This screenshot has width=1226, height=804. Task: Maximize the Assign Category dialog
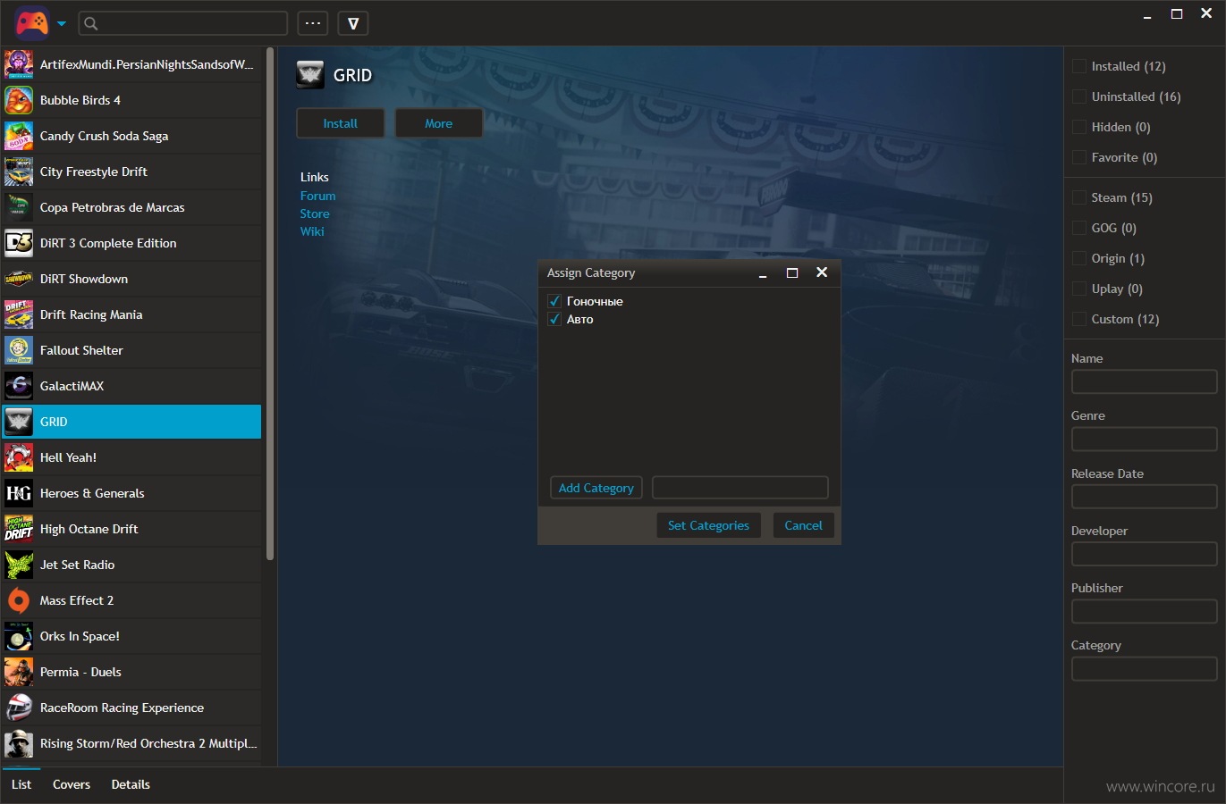(x=792, y=272)
